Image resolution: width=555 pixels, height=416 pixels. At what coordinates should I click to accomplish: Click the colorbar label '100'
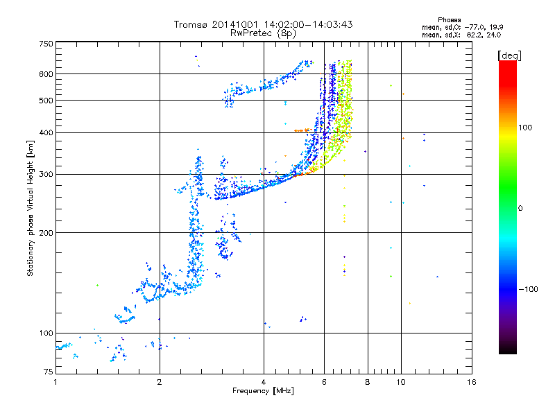point(525,128)
